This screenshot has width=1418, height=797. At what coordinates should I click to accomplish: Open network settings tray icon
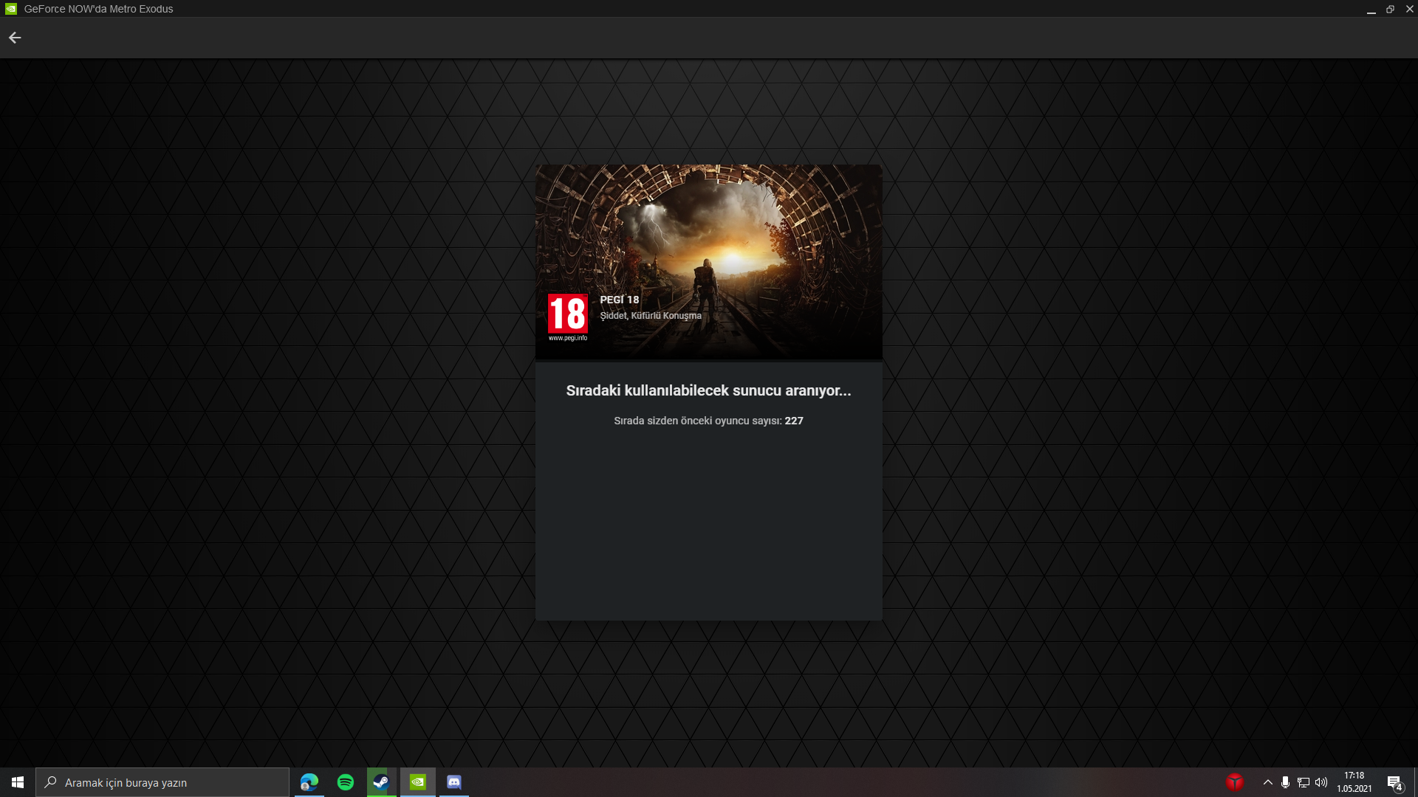point(1304,782)
